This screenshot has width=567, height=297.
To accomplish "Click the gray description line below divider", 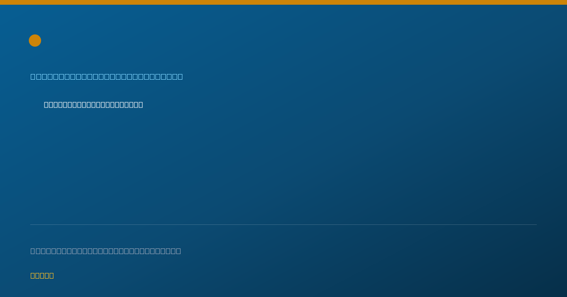I will click(x=106, y=251).
